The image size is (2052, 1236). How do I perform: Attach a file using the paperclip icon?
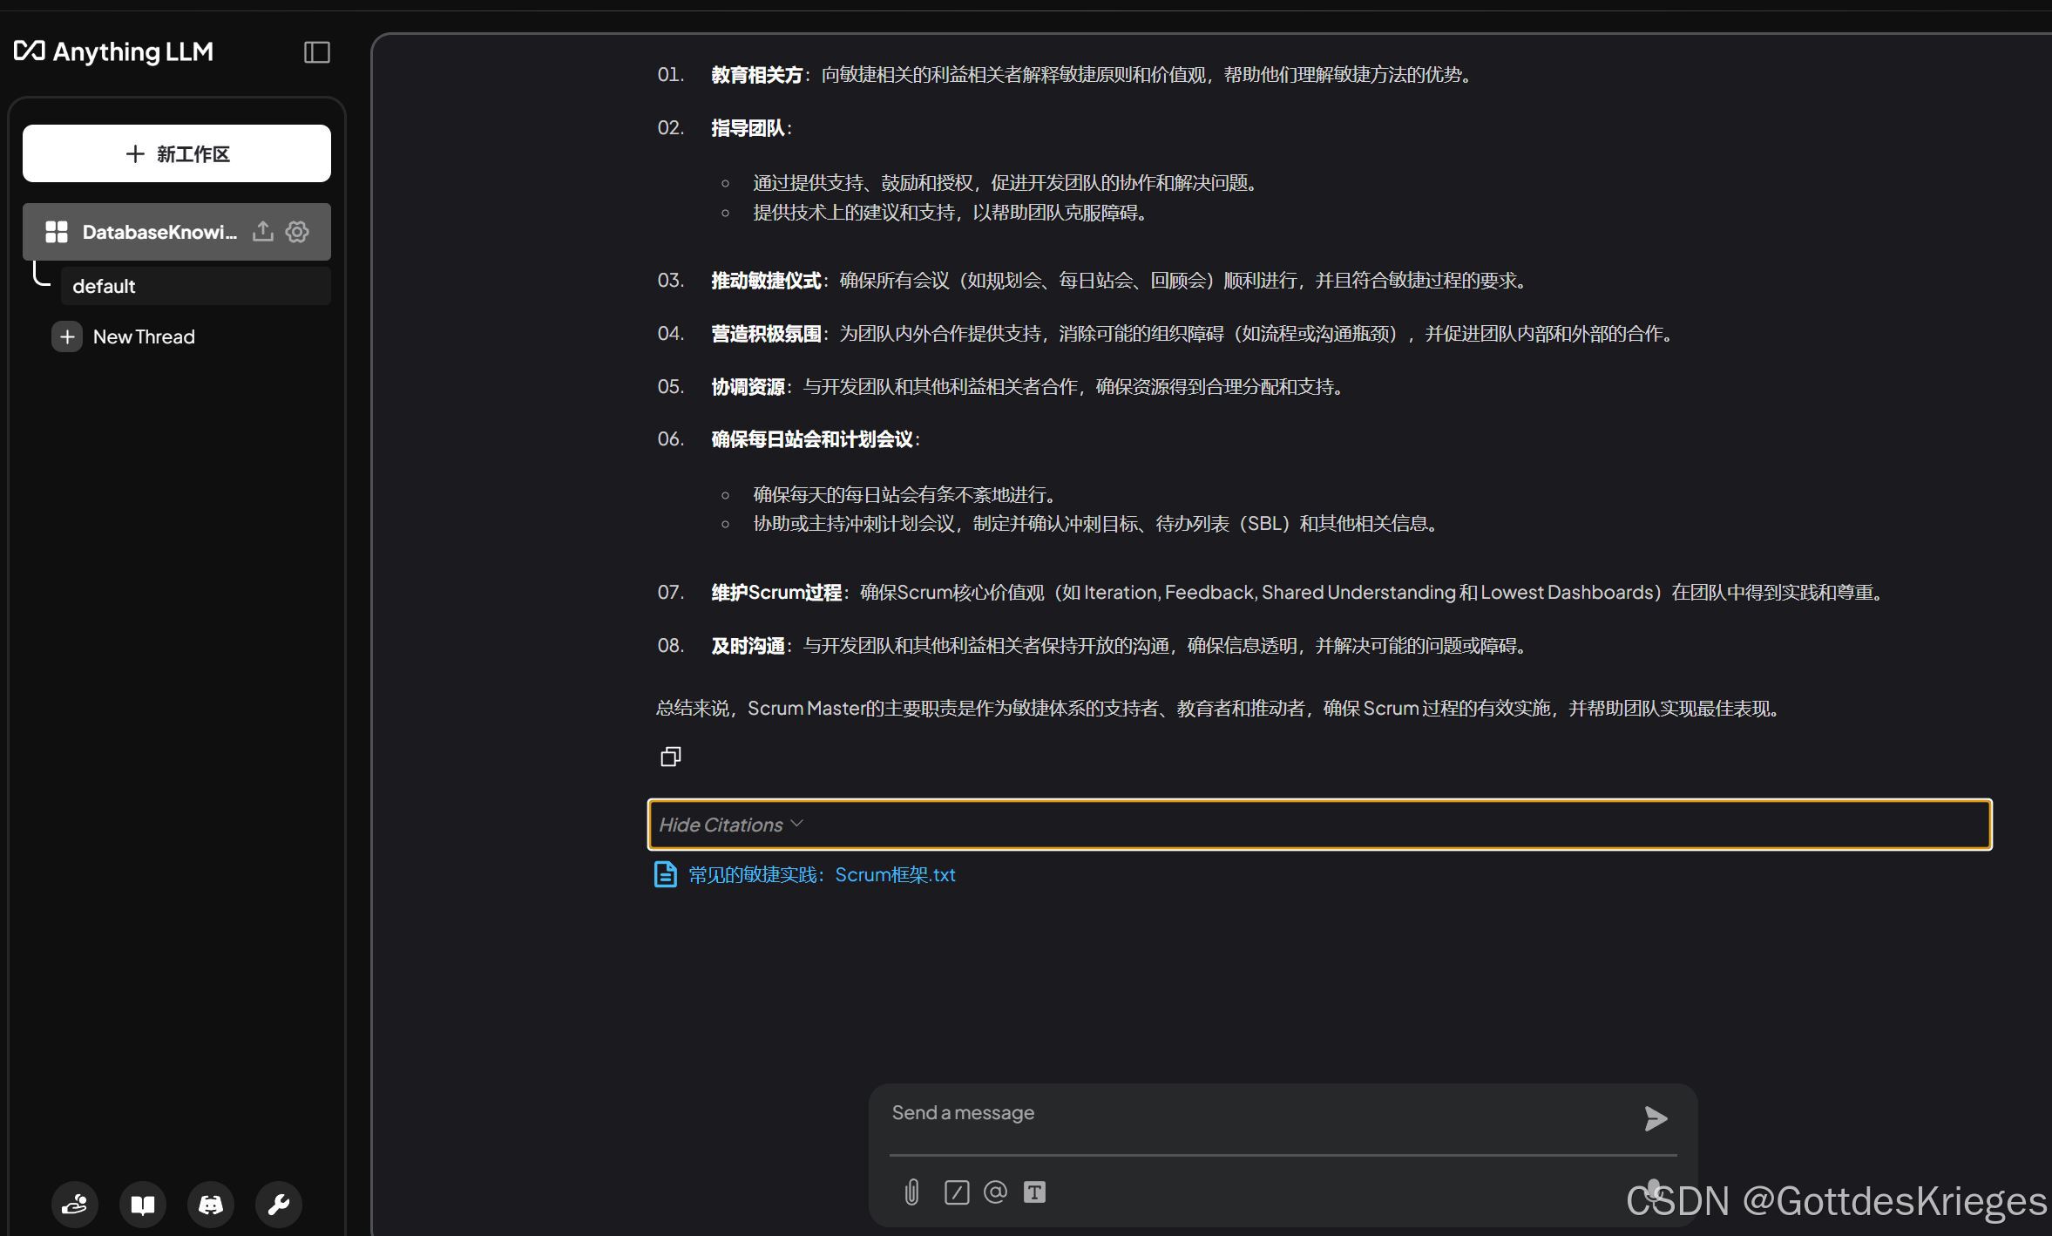[x=911, y=1192]
